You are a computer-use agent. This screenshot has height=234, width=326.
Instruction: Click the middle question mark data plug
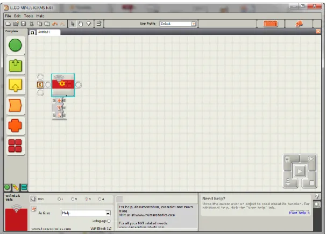(x=59, y=107)
